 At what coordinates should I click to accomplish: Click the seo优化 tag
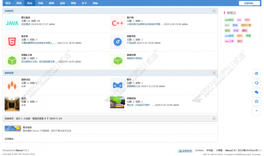point(229,20)
